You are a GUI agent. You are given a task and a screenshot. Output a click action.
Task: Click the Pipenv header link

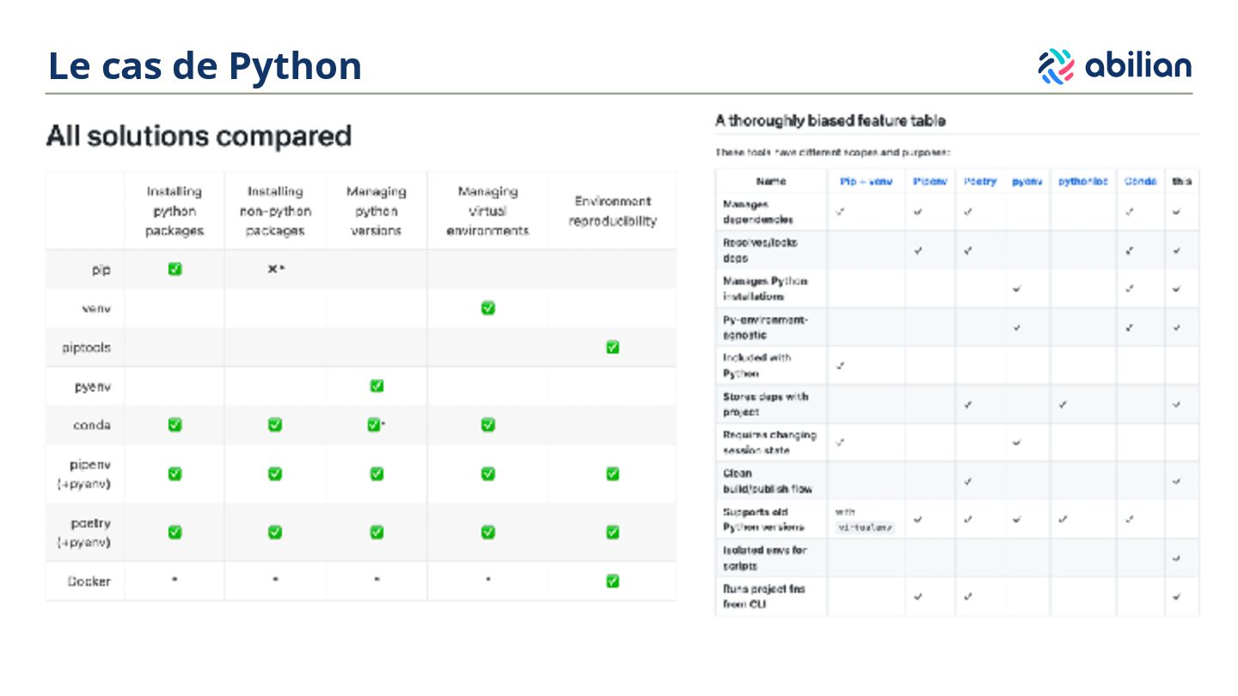929,181
